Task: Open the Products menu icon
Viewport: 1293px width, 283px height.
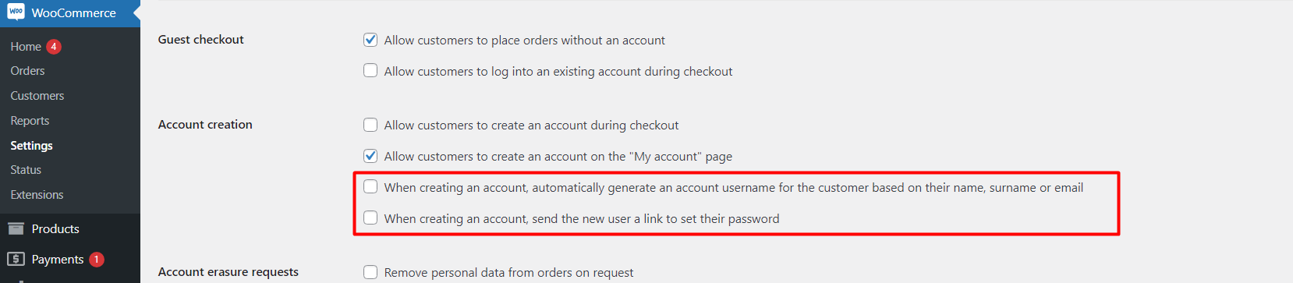Action: [16, 228]
